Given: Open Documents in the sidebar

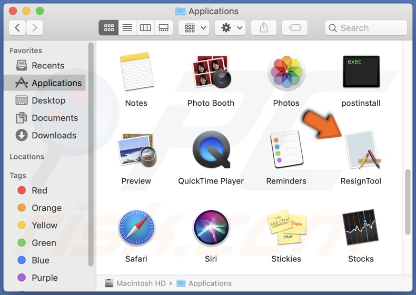Looking at the screenshot, I should pyautogui.click(x=44, y=118).
